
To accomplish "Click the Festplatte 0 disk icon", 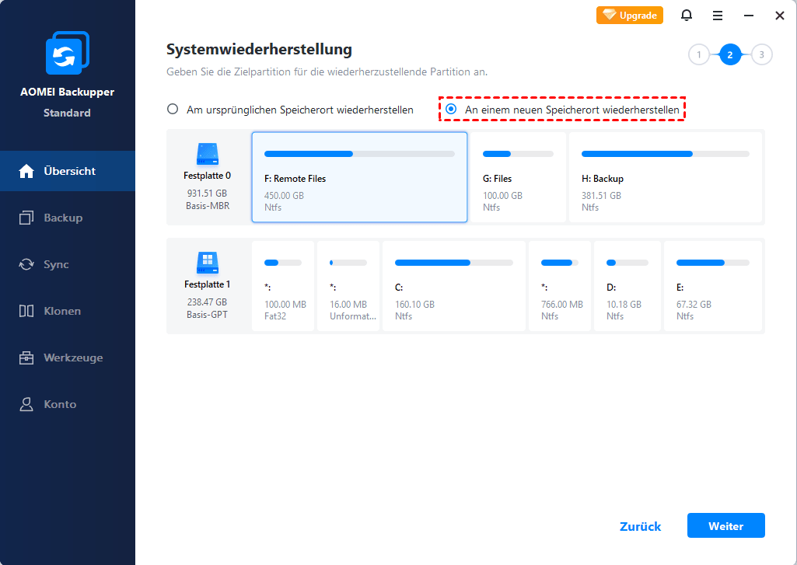I will point(208,154).
